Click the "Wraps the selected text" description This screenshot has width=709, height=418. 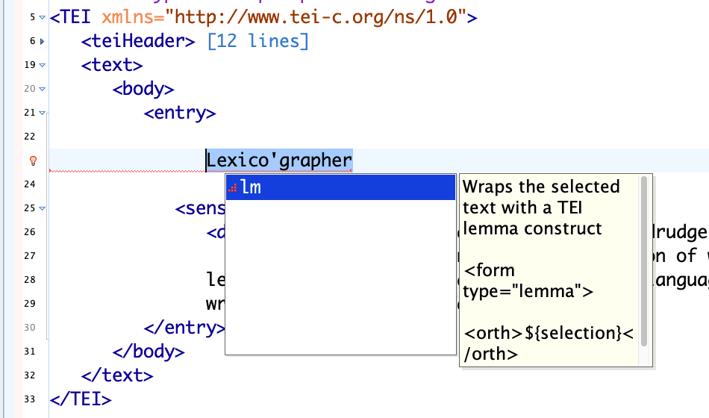pos(541,208)
